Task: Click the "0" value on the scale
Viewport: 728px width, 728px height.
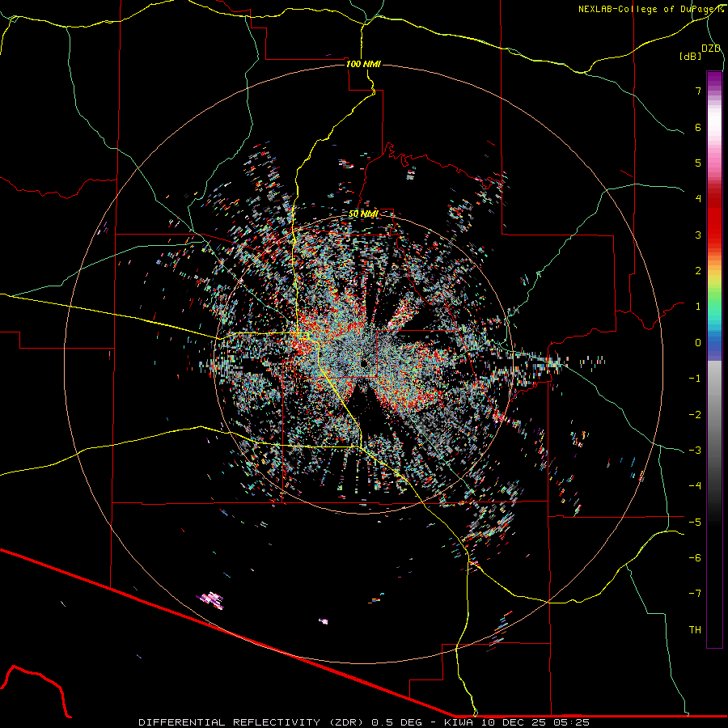Action: (x=698, y=343)
